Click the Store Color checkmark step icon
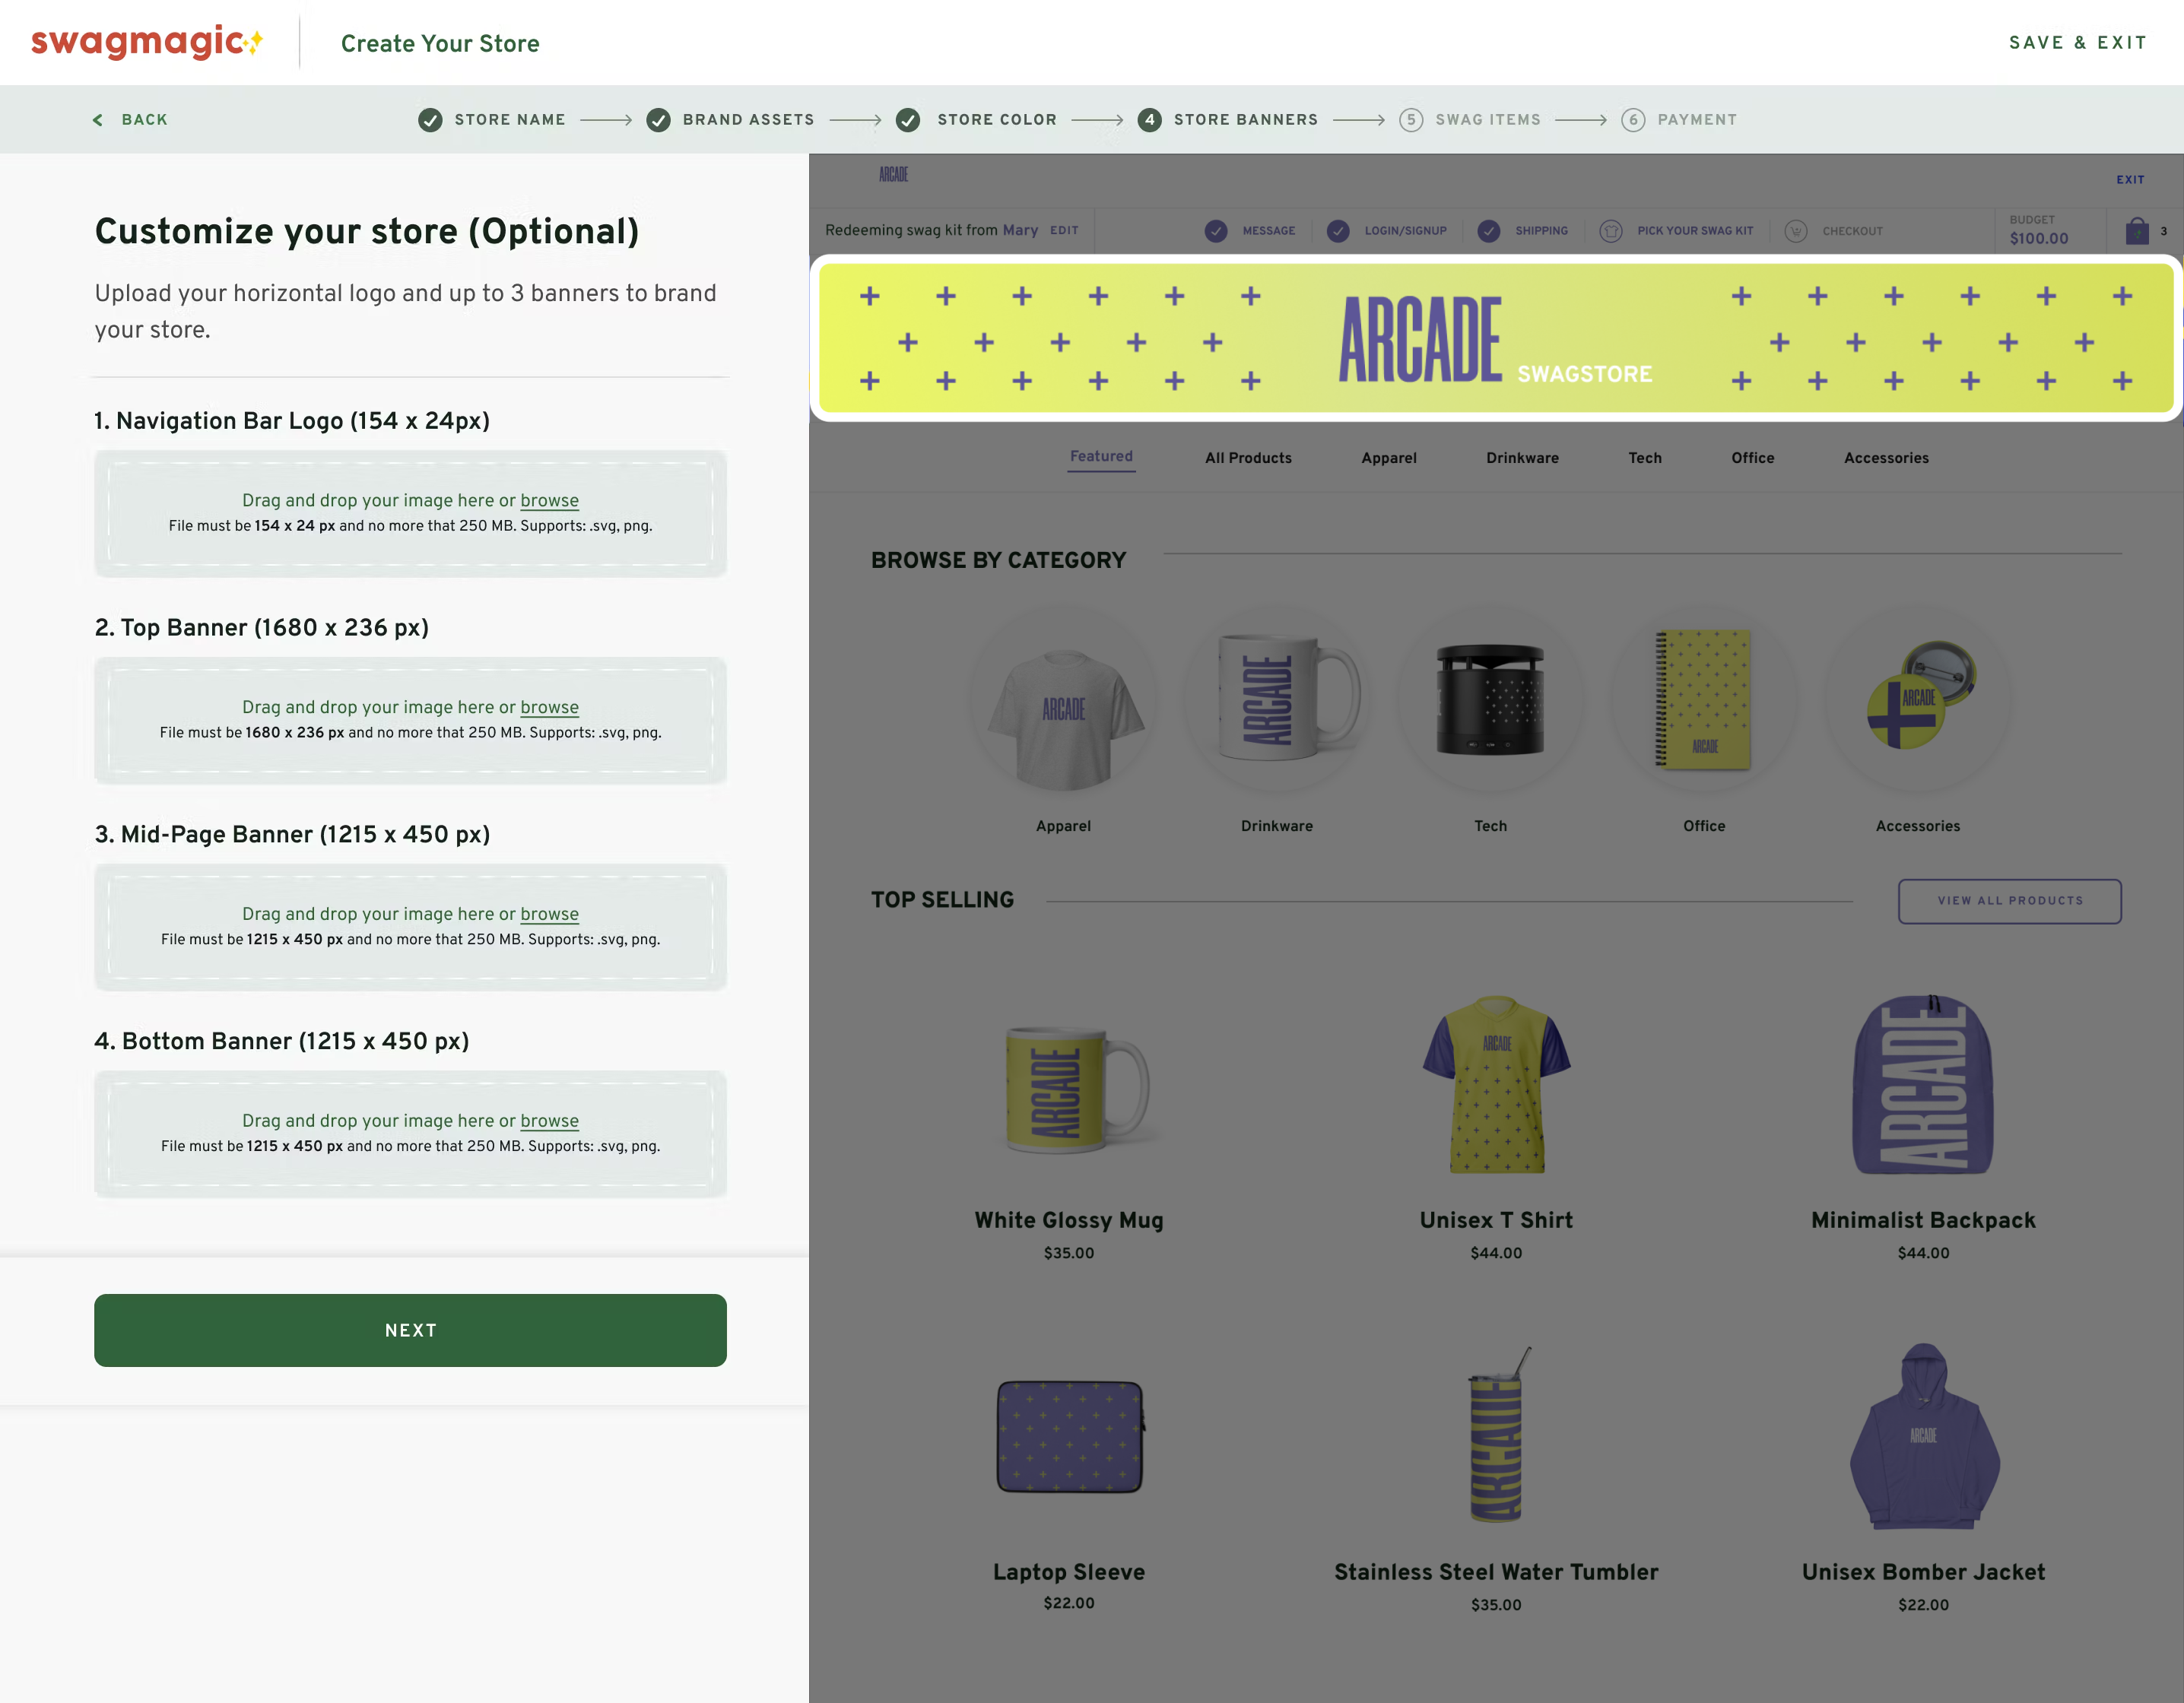2184x1703 pixels. click(908, 120)
